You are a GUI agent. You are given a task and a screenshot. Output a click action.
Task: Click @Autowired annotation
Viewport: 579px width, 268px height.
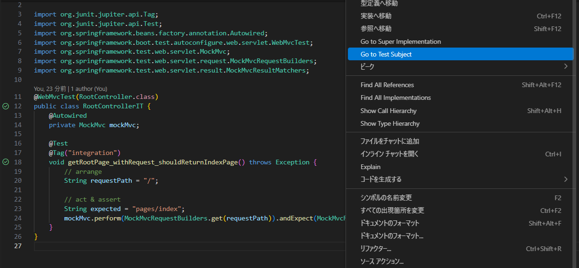tap(68, 115)
